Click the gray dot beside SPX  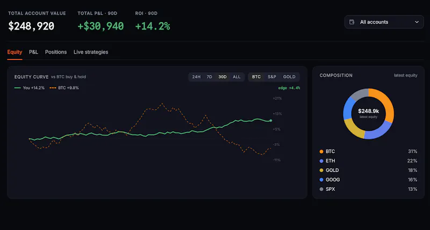coord(321,189)
